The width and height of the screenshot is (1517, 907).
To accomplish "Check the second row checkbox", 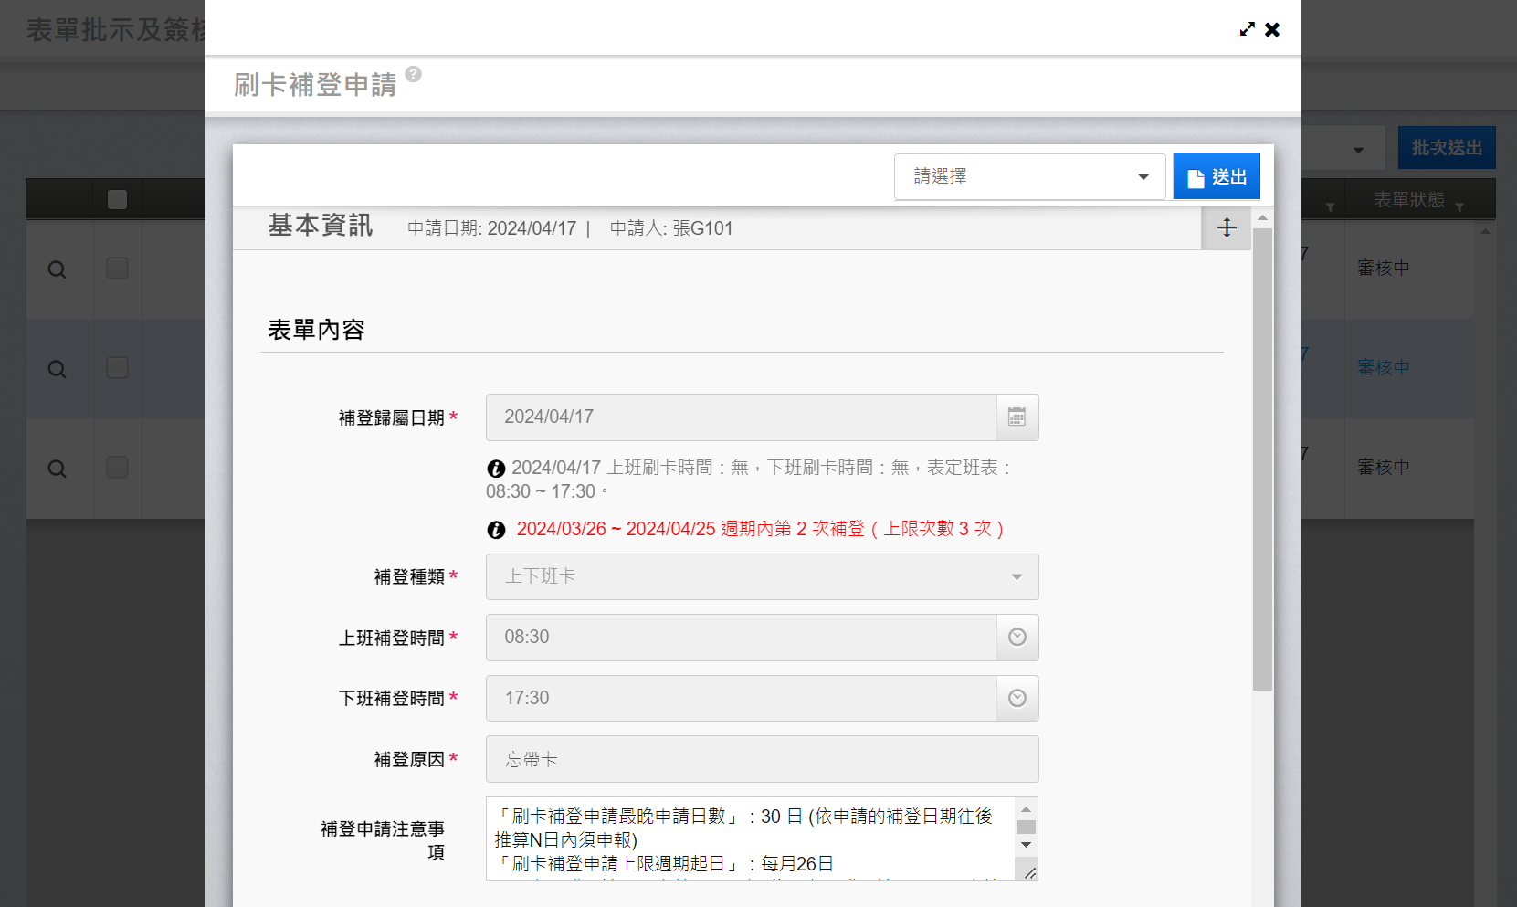I will pos(117,368).
